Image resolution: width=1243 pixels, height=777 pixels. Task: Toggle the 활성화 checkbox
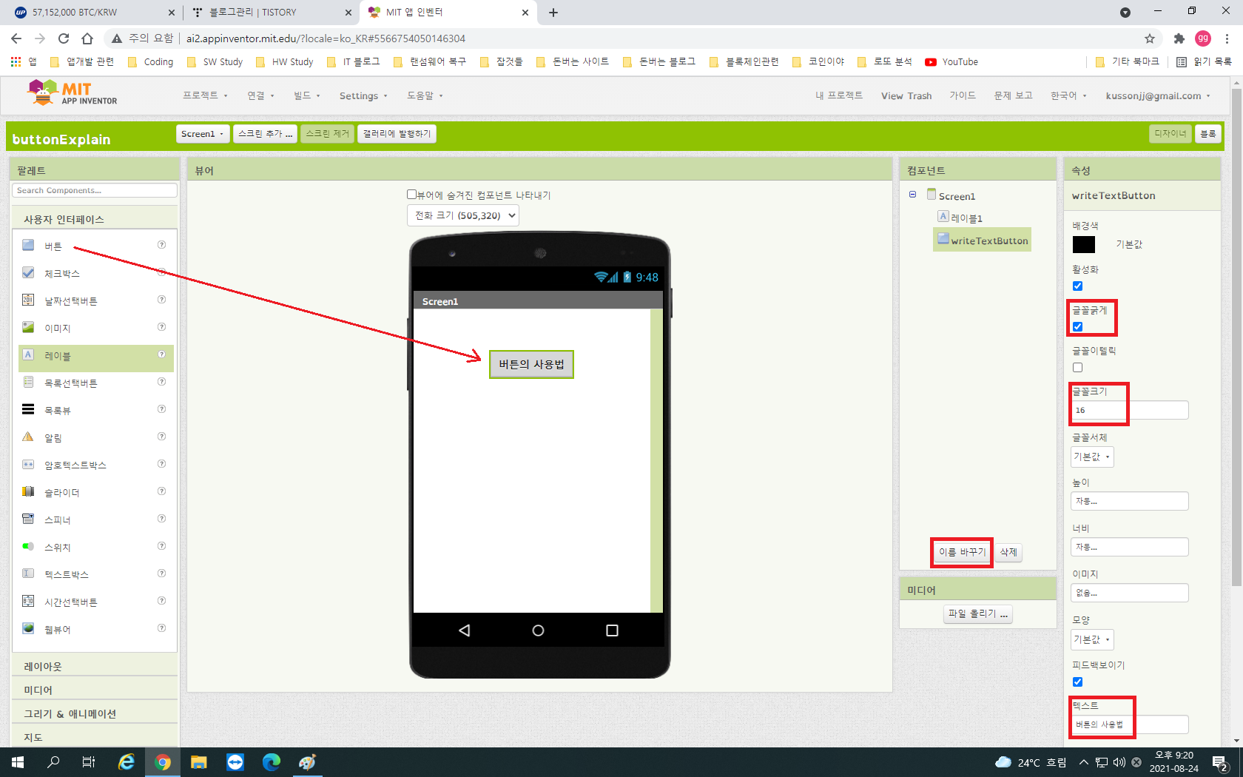(1077, 286)
